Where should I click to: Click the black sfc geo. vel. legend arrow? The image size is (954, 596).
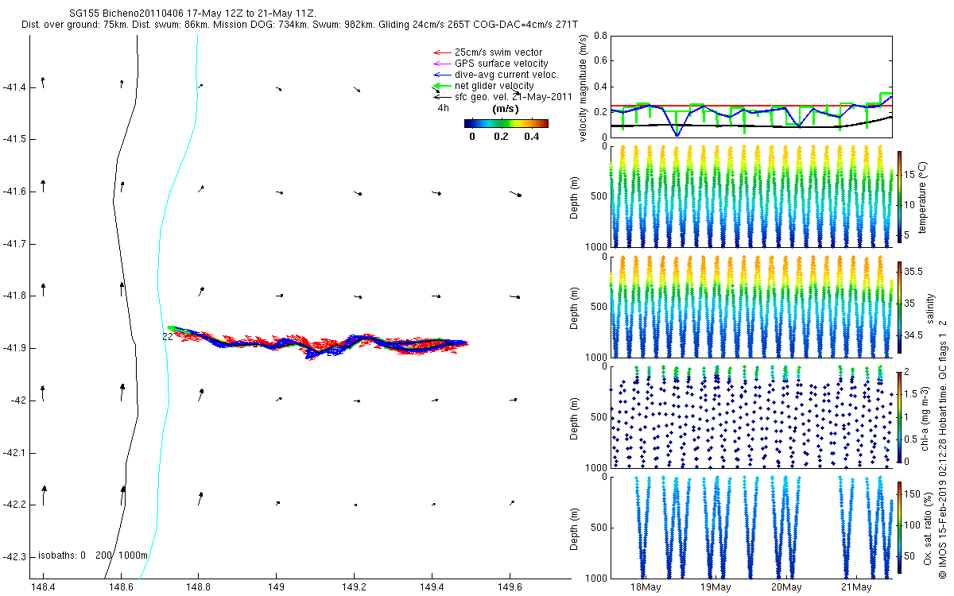point(440,97)
